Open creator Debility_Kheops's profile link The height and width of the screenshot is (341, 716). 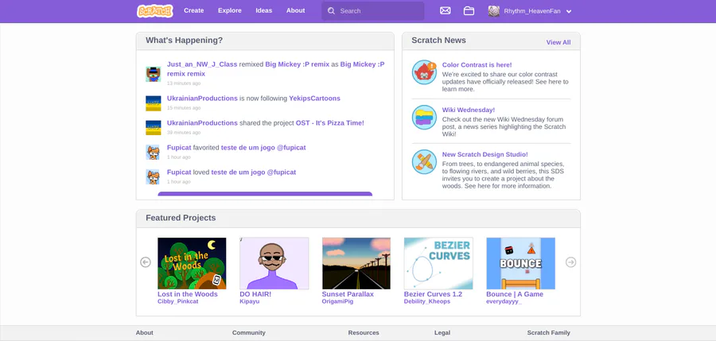(x=427, y=301)
